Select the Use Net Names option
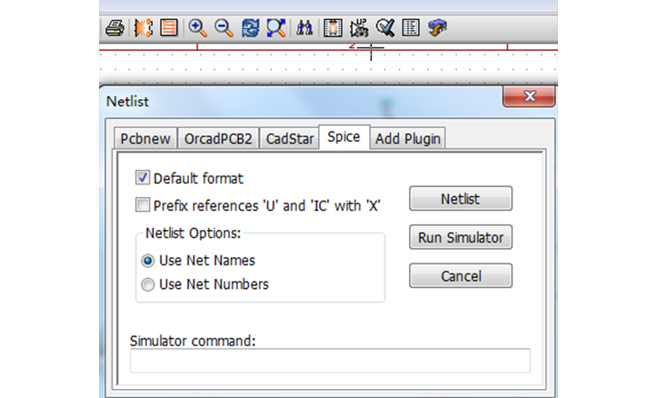This screenshot has width=658, height=398. click(148, 261)
